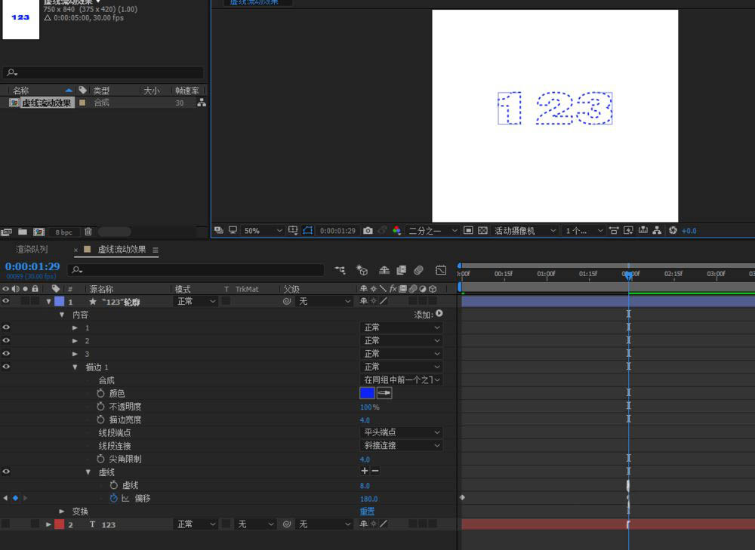Screen dimensions: 755x550
Task: Open the composition mini-flowchart
Action: point(341,269)
